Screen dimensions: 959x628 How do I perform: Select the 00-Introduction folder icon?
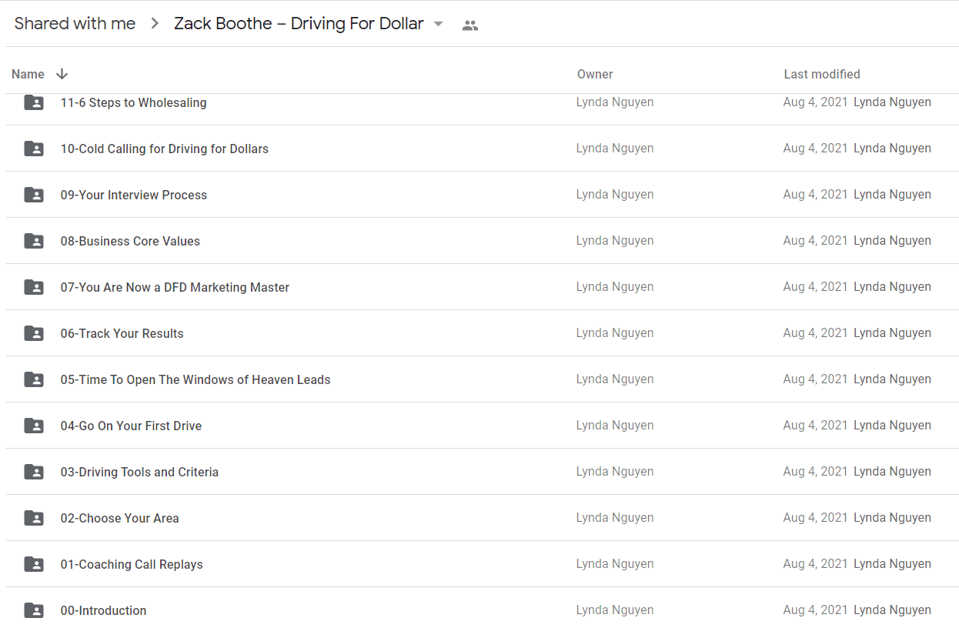34,610
